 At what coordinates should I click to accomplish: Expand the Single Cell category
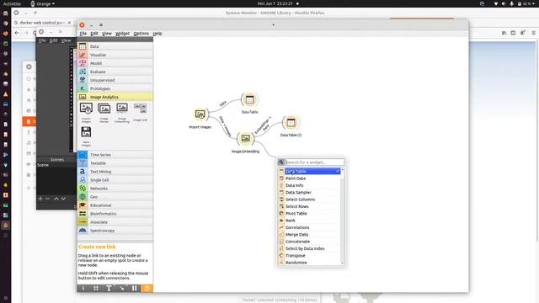click(x=115, y=180)
